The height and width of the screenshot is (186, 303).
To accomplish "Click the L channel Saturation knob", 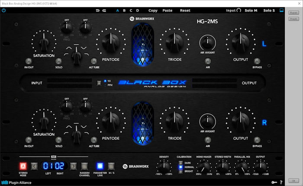I will 44,42.
